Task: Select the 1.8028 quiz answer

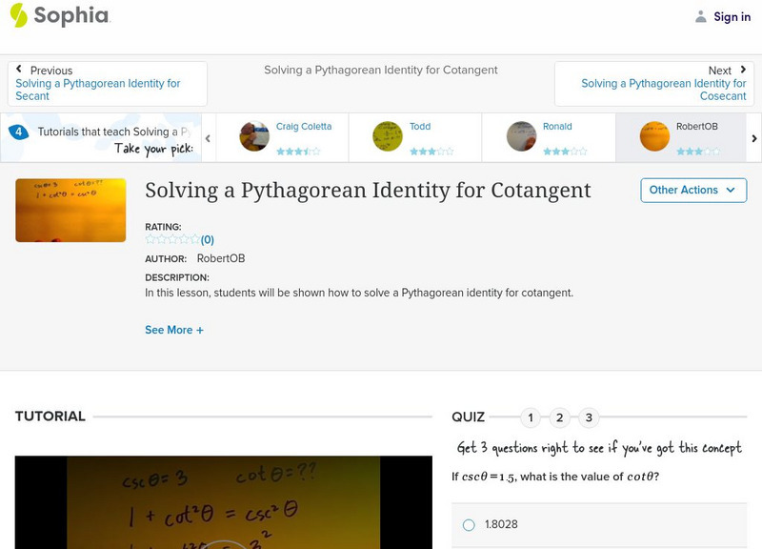Action: 468,522
